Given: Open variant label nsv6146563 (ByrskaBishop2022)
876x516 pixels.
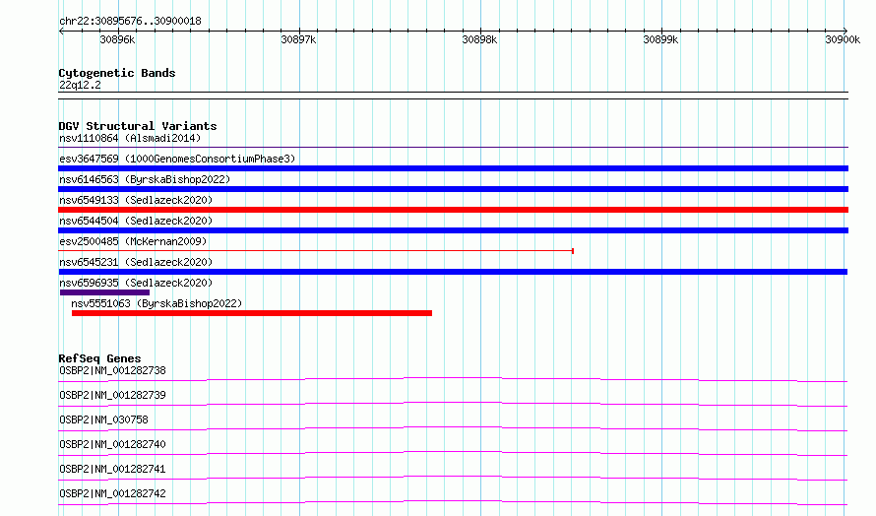Looking at the screenshot, I should (x=145, y=179).
